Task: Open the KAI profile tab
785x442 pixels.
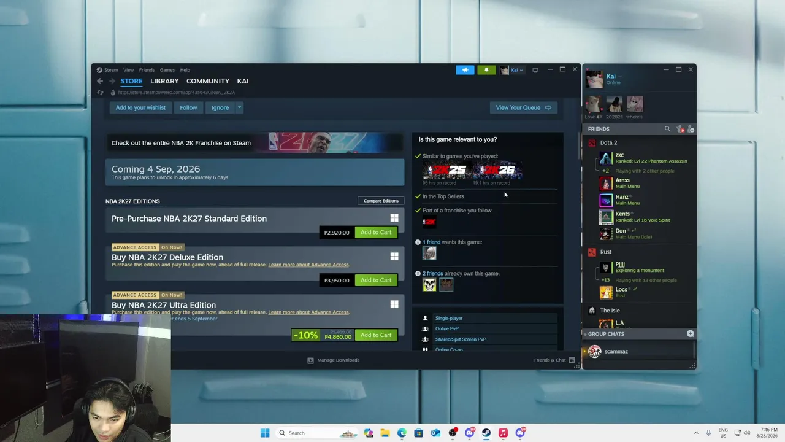Action: [243, 81]
